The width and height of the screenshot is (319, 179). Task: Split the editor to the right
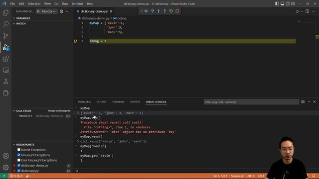point(307,11)
